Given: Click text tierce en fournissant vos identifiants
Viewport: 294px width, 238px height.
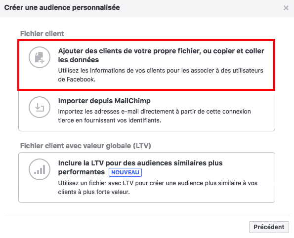Looking at the screenshot, I should (x=110, y=120).
